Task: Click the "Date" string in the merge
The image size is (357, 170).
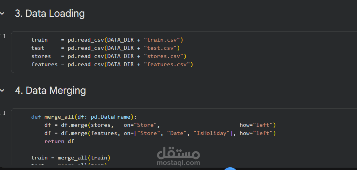Action: (x=177, y=133)
